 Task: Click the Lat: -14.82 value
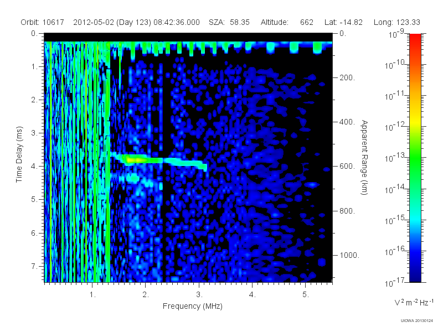point(343,22)
